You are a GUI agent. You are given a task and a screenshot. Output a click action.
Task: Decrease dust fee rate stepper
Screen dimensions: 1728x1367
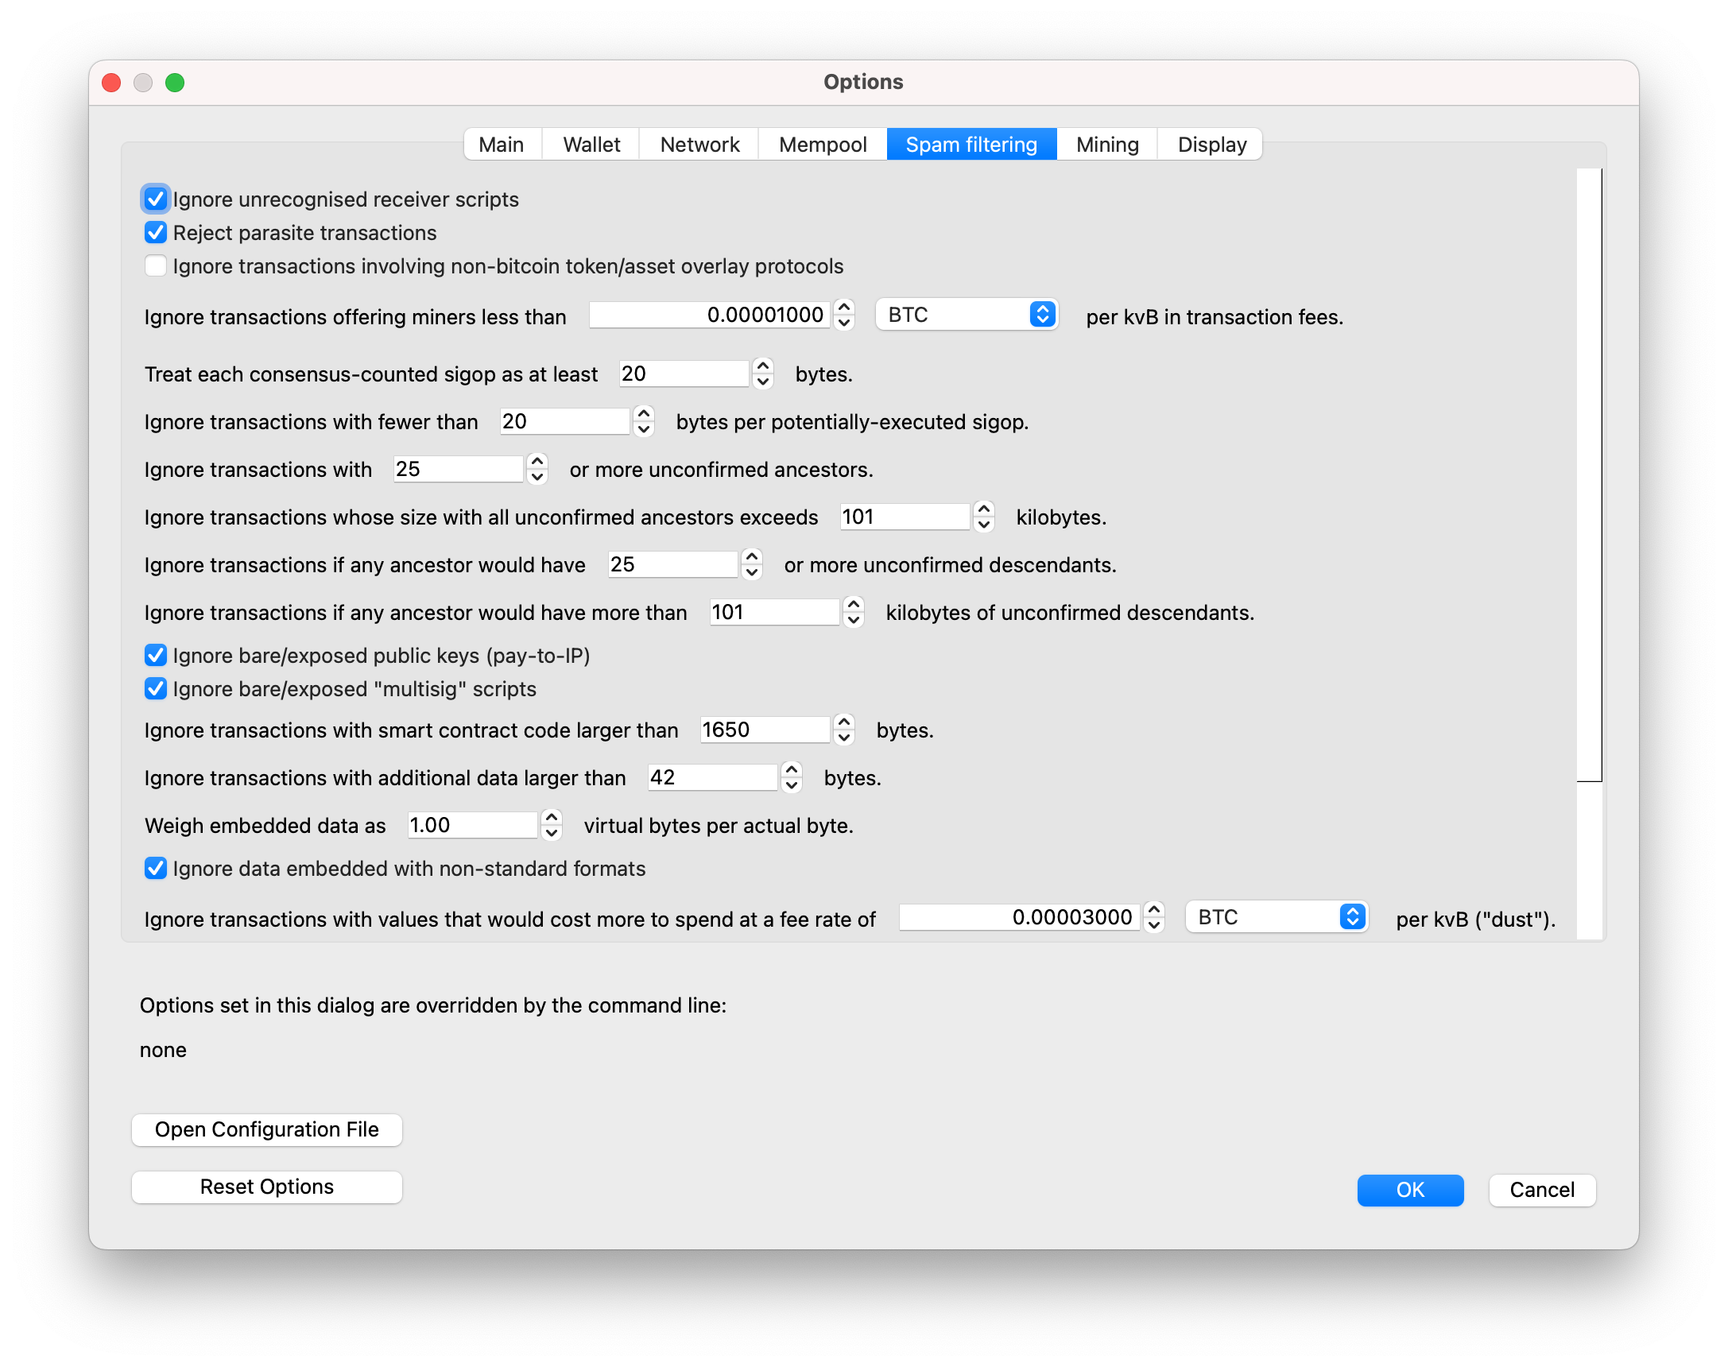tap(1153, 924)
